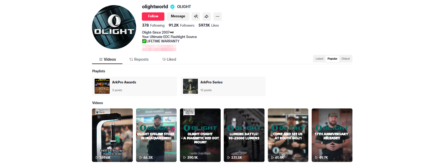Switch to the Liked tab
The width and height of the screenshot is (439, 165).
coord(169,59)
